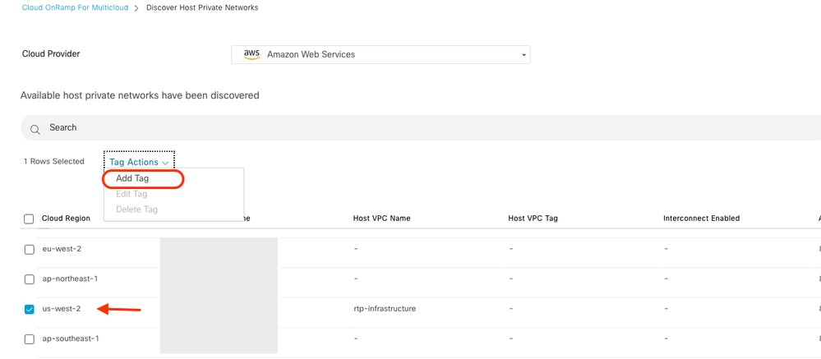Go to Cloud OnRamp For Multicloud breadcrumb
The width and height of the screenshot is (821, 359).
(x=75, y=8)
